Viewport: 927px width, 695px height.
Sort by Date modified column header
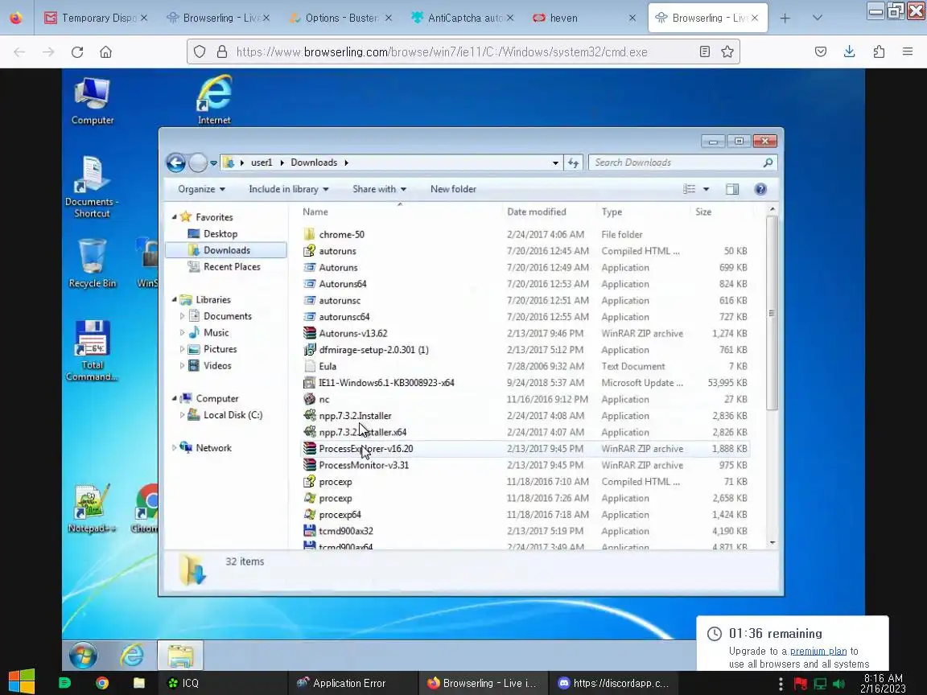coord(536,212)
